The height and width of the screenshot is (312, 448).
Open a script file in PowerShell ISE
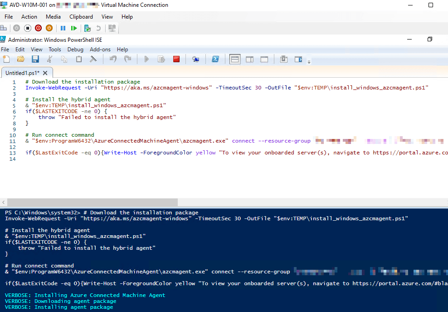coord(20,59)
